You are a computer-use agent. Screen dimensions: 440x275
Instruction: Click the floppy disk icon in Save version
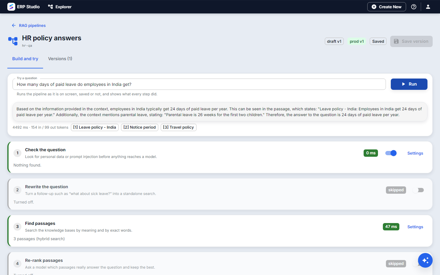click(x=396, y=41)
